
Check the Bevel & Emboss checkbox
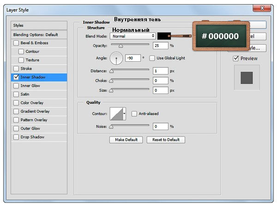(16, 43)
